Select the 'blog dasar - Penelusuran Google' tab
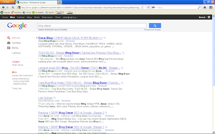 pos(36,2)
